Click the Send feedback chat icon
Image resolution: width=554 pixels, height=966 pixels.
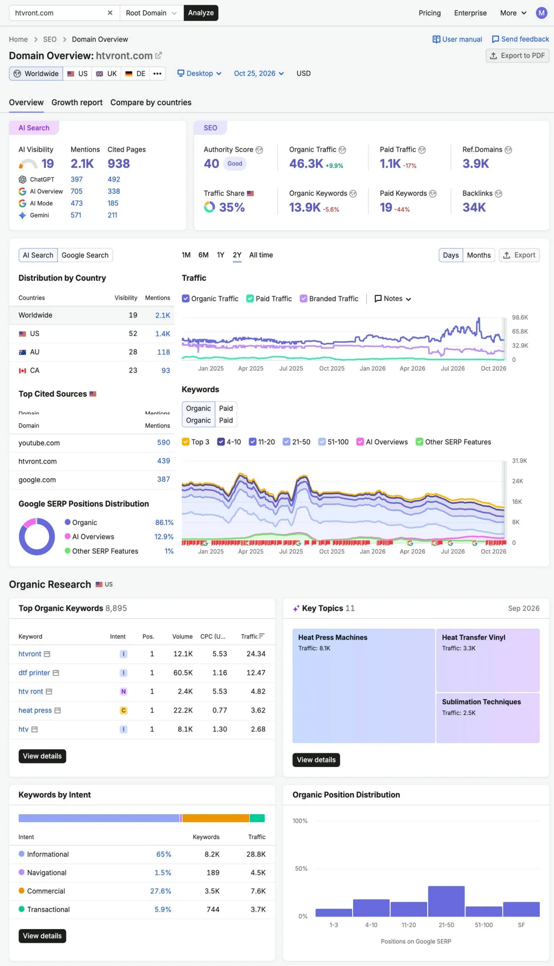495,39
